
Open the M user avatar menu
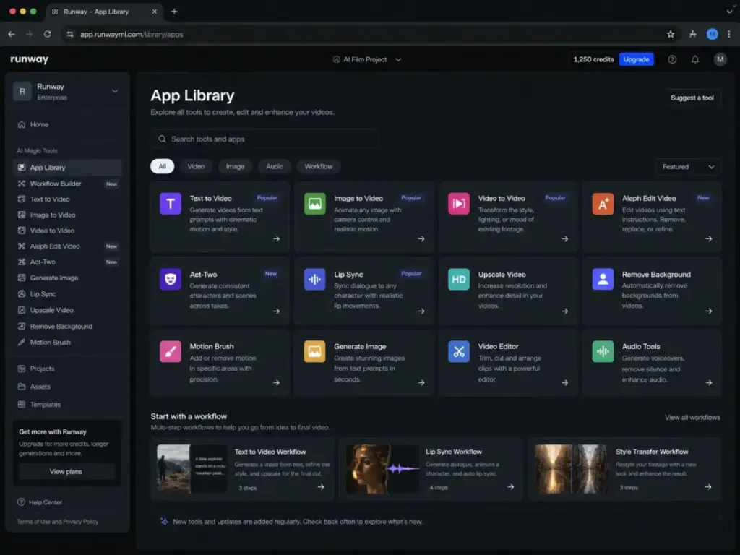720,59
